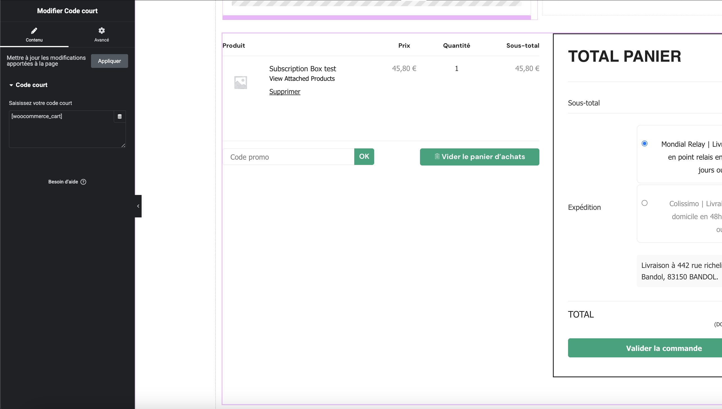Click the Sous-total label in totals
Screen dimensions: 722x409
[x=583, y=103]
